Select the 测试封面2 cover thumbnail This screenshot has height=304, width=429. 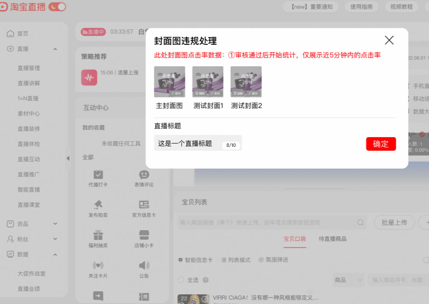246,81
